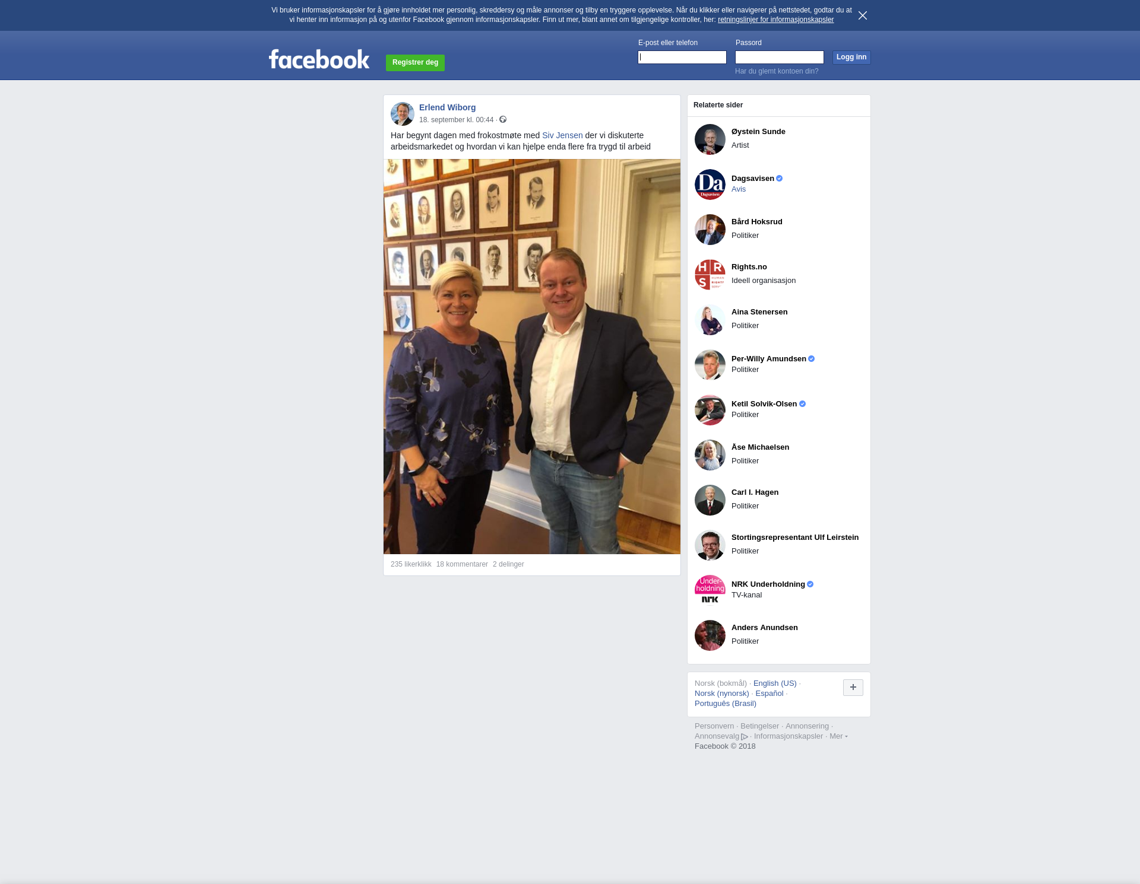Open the NRK Underholdning logo icon
This screenshot has height=884, width=1140.
710,590
